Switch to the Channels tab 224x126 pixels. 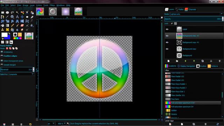[x=190, y=9]
